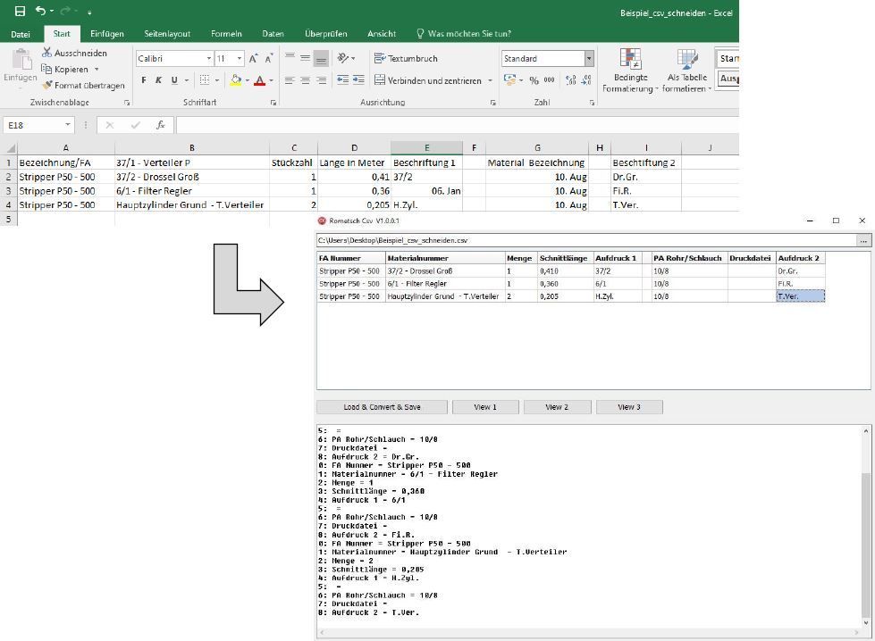The width and height of the screenshot is (875, 641).
Task: Open the Calibri font name dropdown
Action: pos(210,57)
